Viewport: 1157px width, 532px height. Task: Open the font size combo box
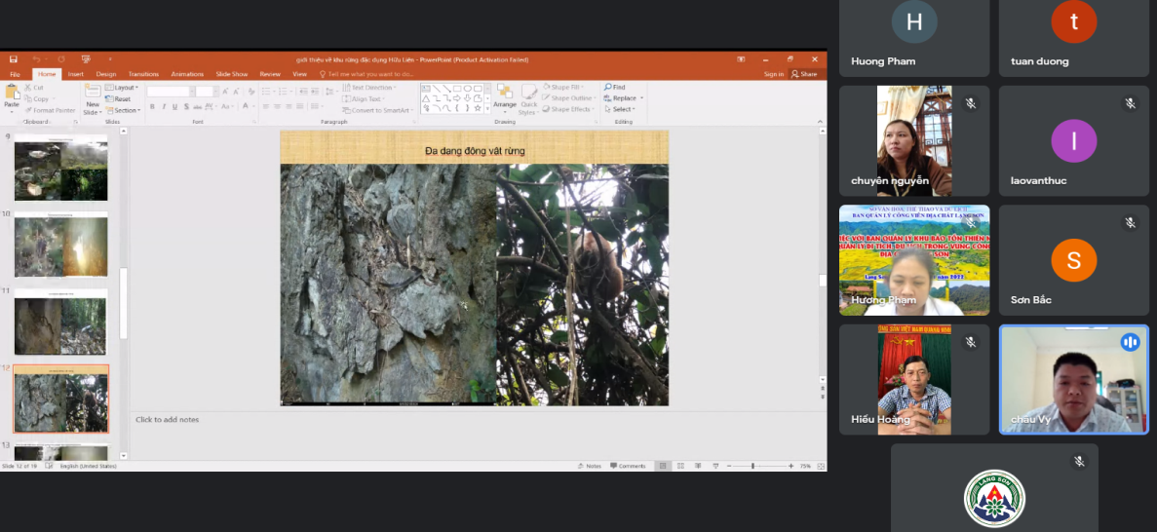[x=206, y=92]
